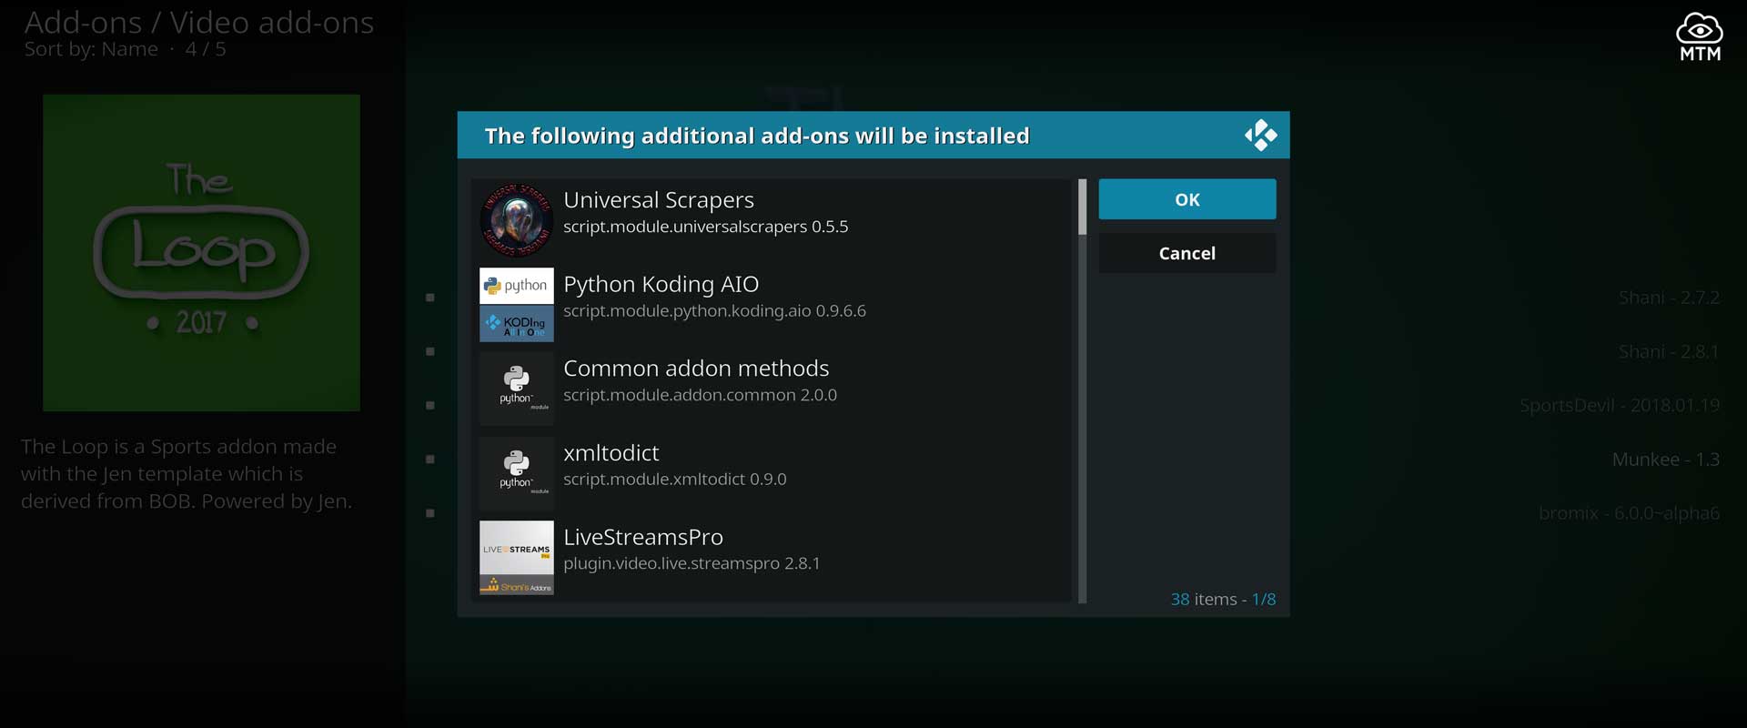
Task: Click the Sort by: Name label
Action: pos(91,49)
